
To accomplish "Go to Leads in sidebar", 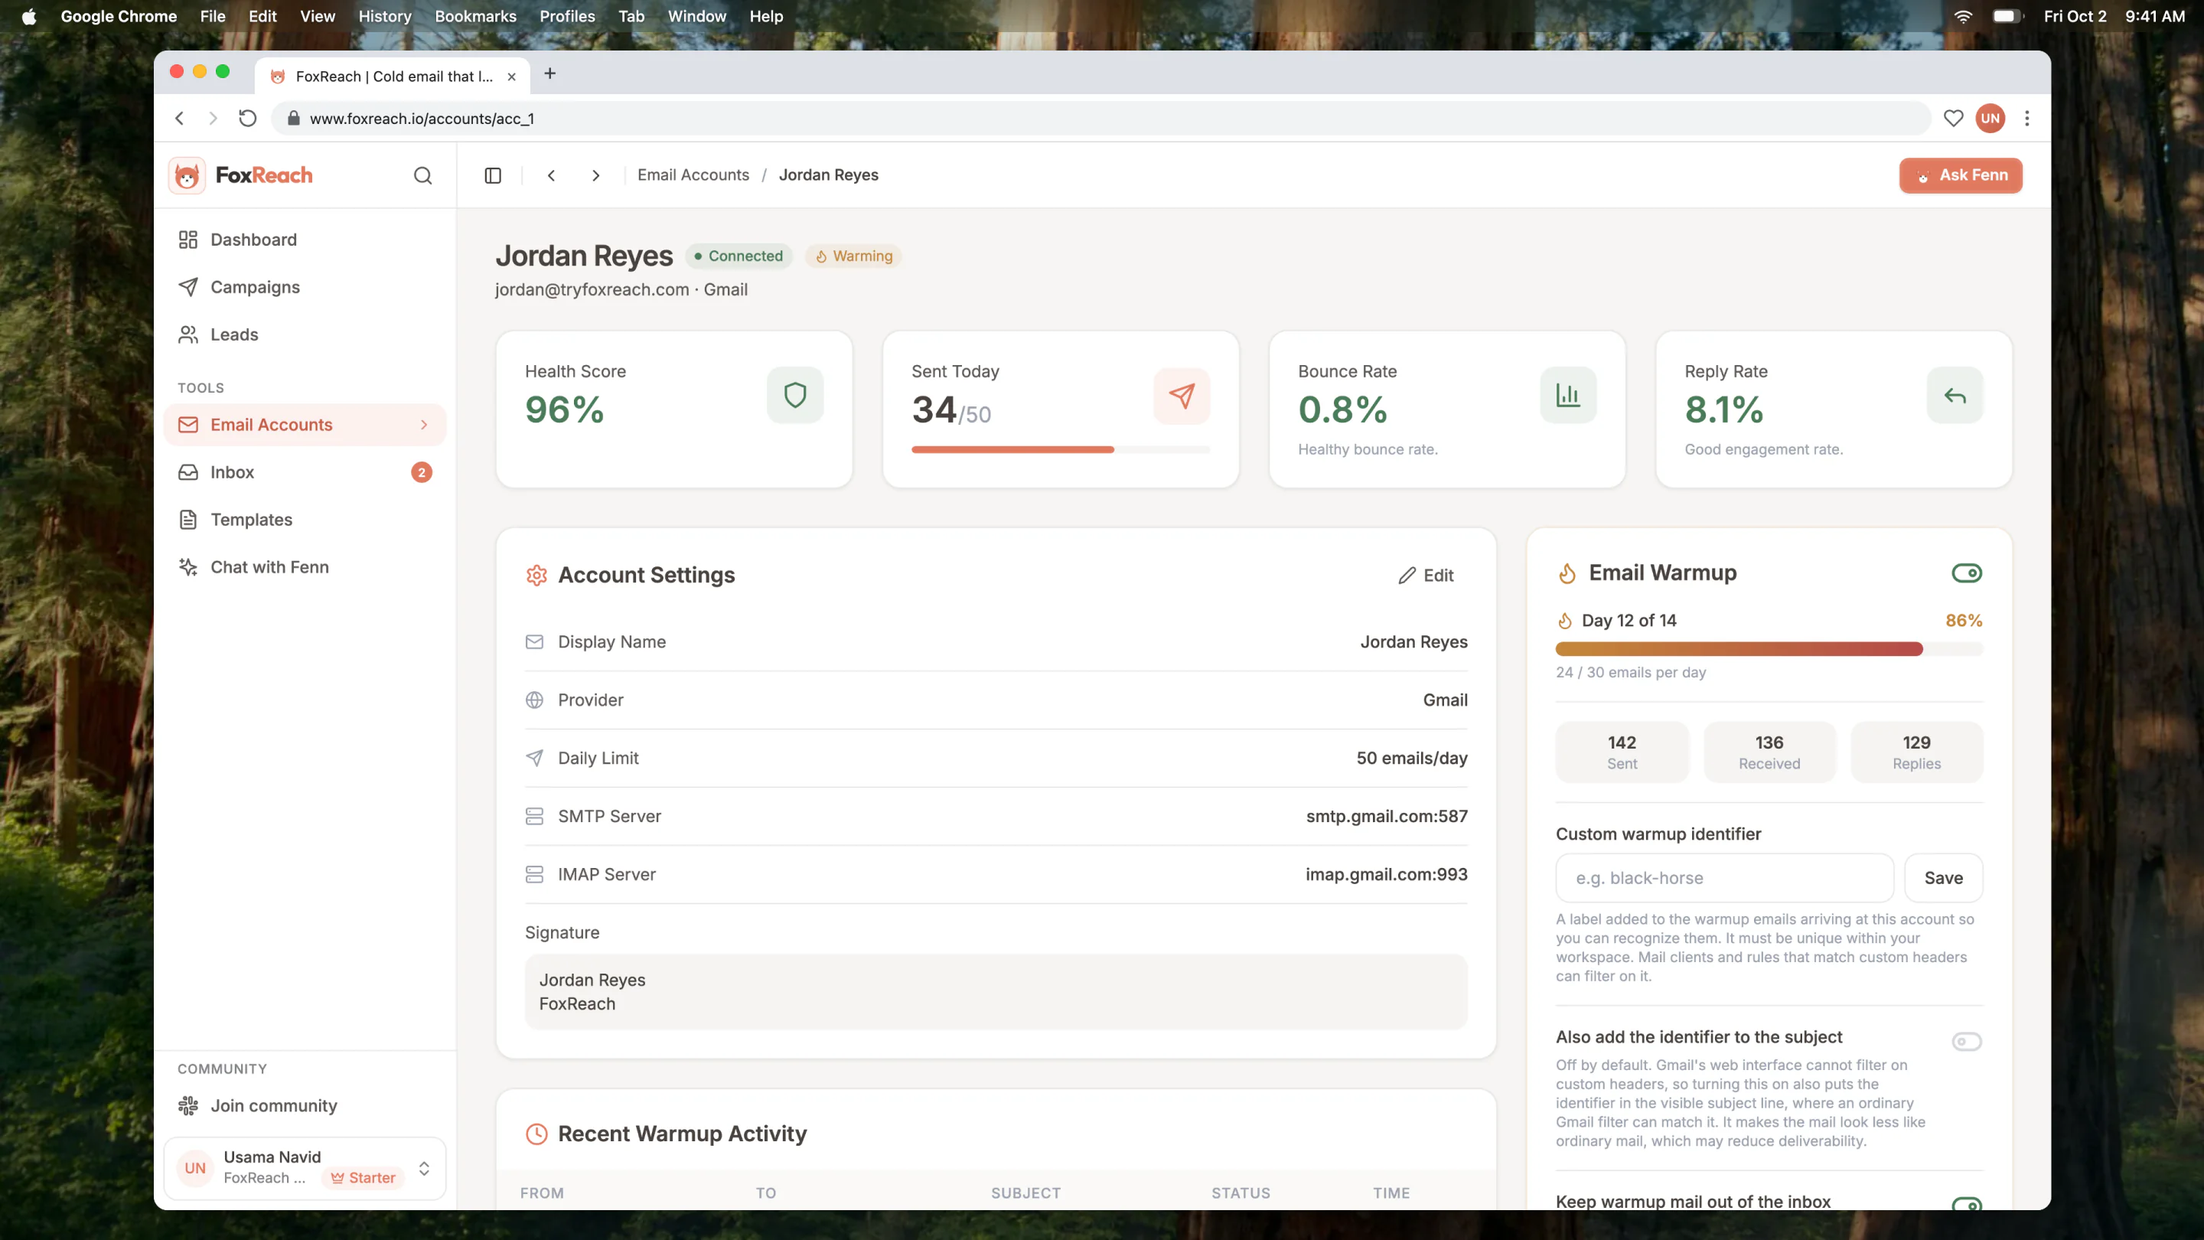I will tap(305, 334).
